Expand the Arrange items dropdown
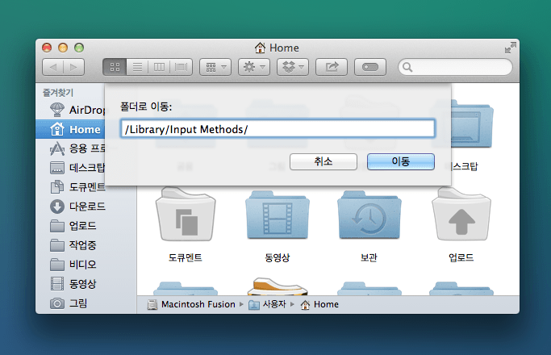Image resolution: width=551 pixels, height=355 pixels. click(215, 67)
